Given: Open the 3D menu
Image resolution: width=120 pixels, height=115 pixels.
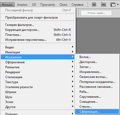Looking at the screenshot, I should [34, 5].
